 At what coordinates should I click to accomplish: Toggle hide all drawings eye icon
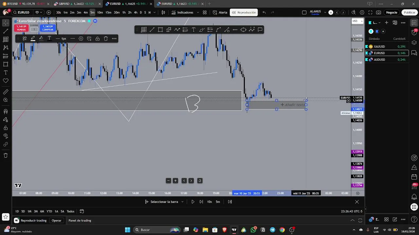click(x=6, y=136)
